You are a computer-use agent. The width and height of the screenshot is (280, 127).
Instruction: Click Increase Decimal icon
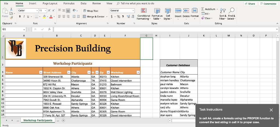point(128,17)
